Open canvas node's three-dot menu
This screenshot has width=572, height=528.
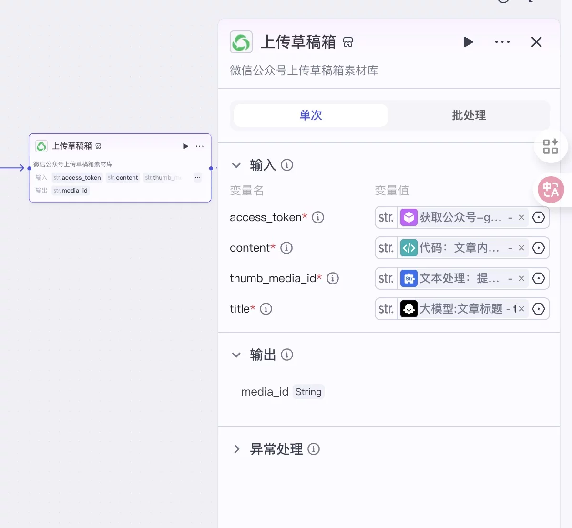click(200, 146)
